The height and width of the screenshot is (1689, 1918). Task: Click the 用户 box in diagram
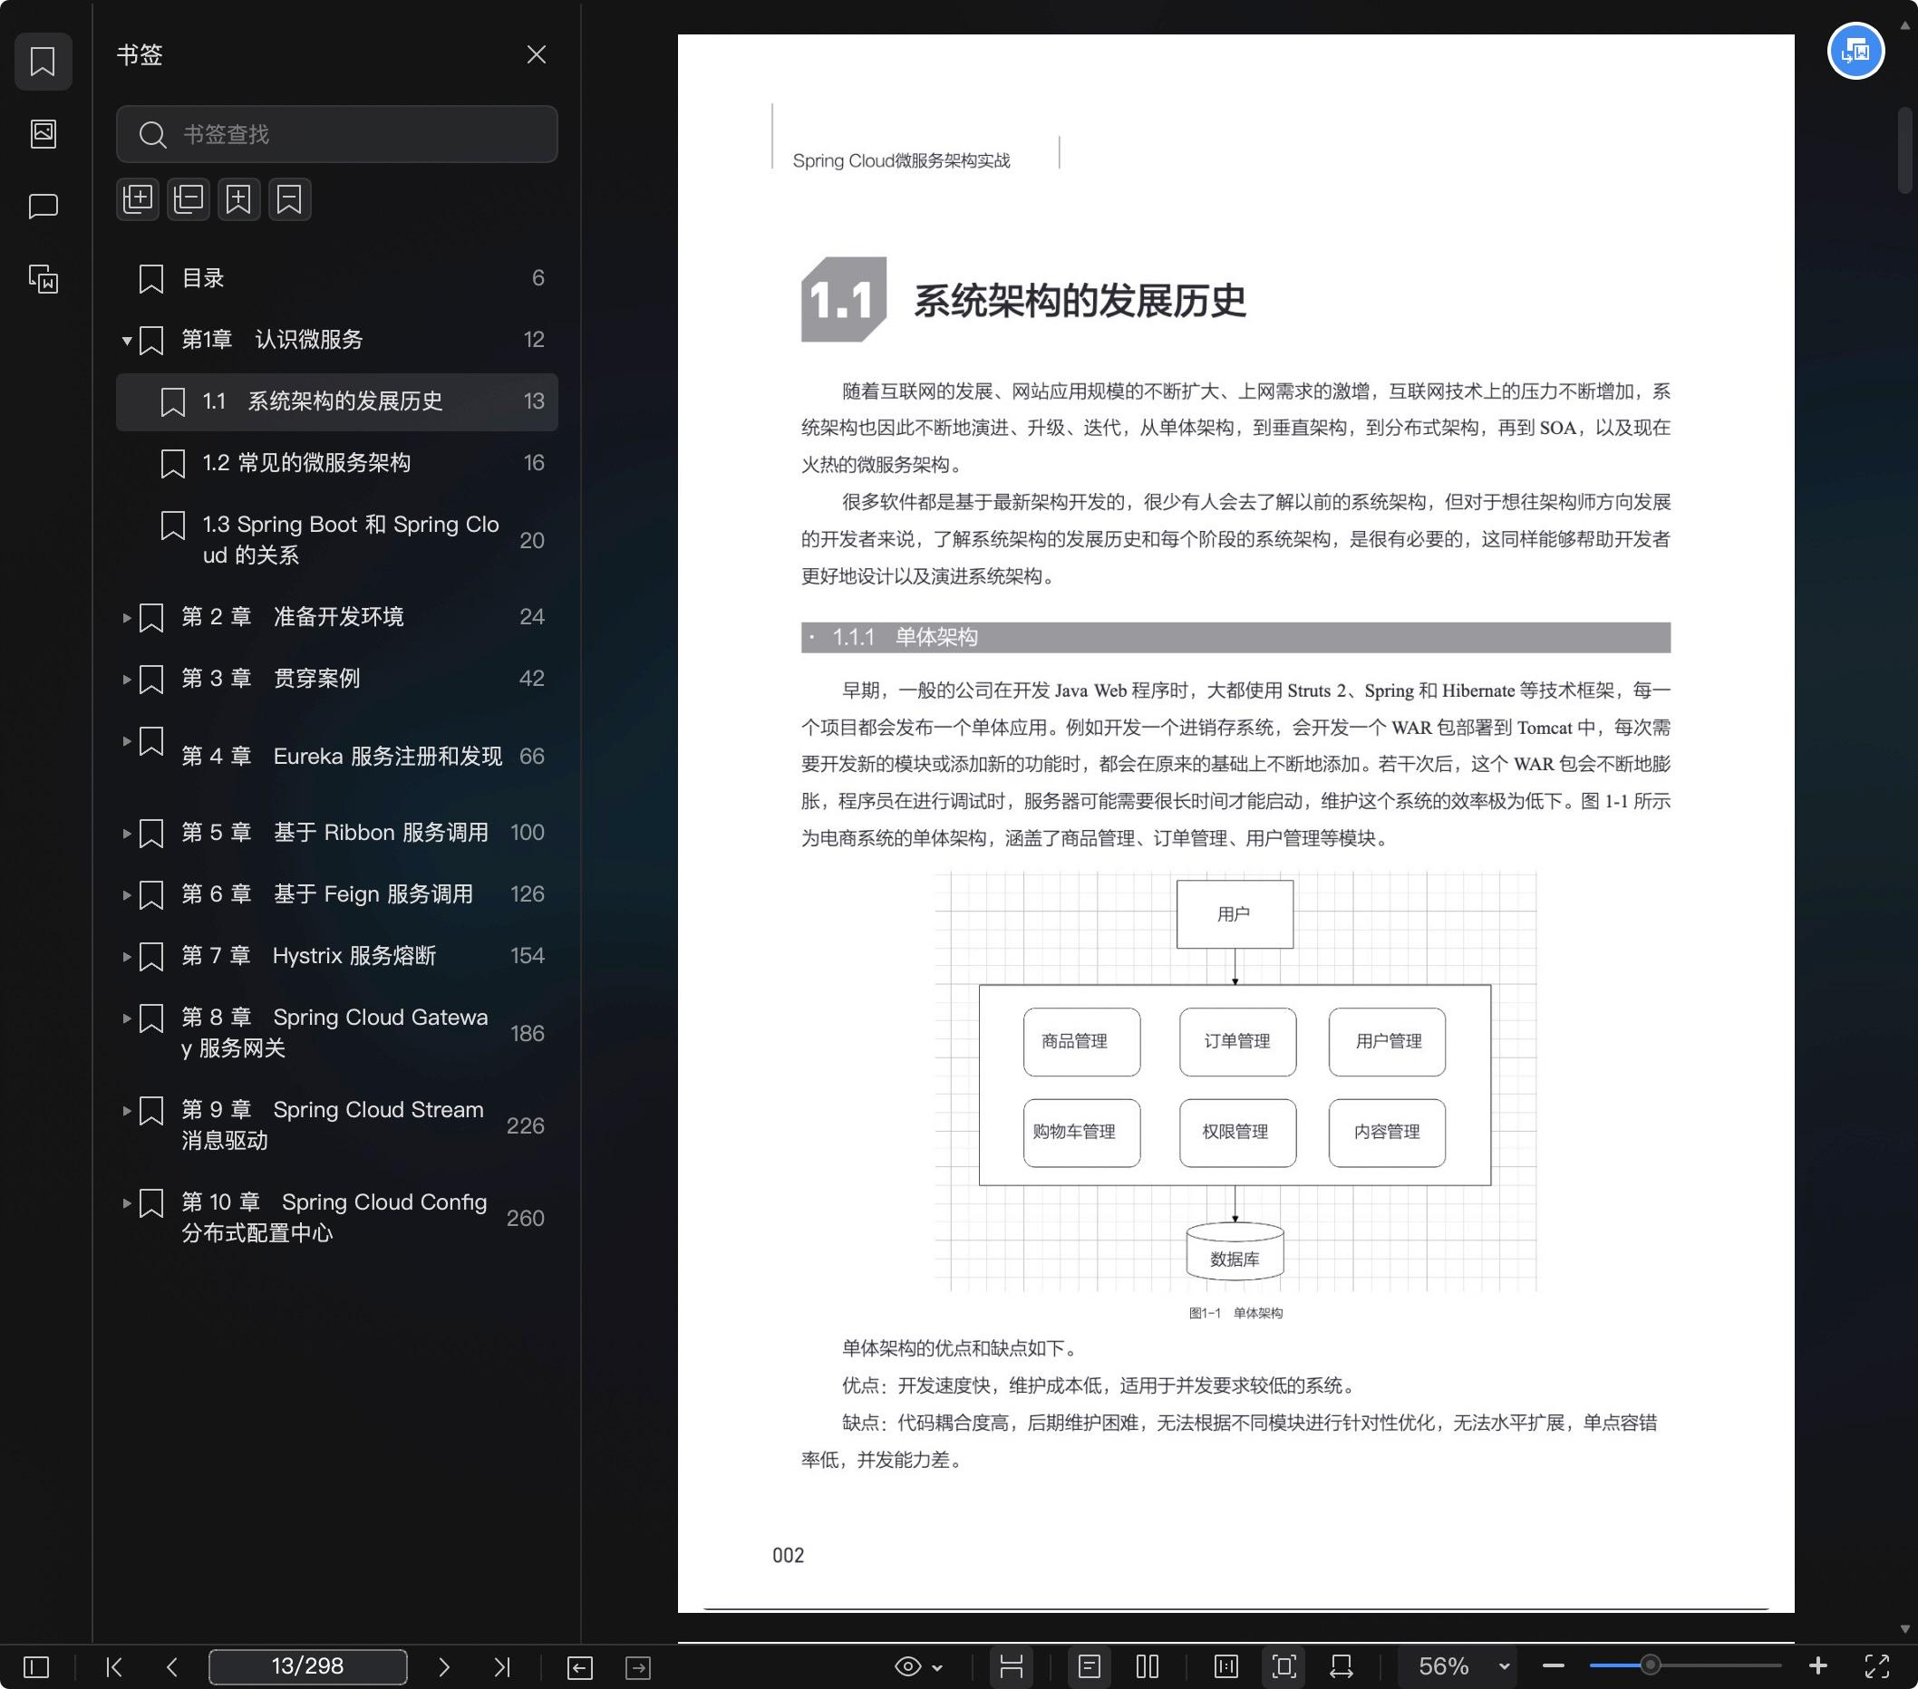tap(1235, 914)
